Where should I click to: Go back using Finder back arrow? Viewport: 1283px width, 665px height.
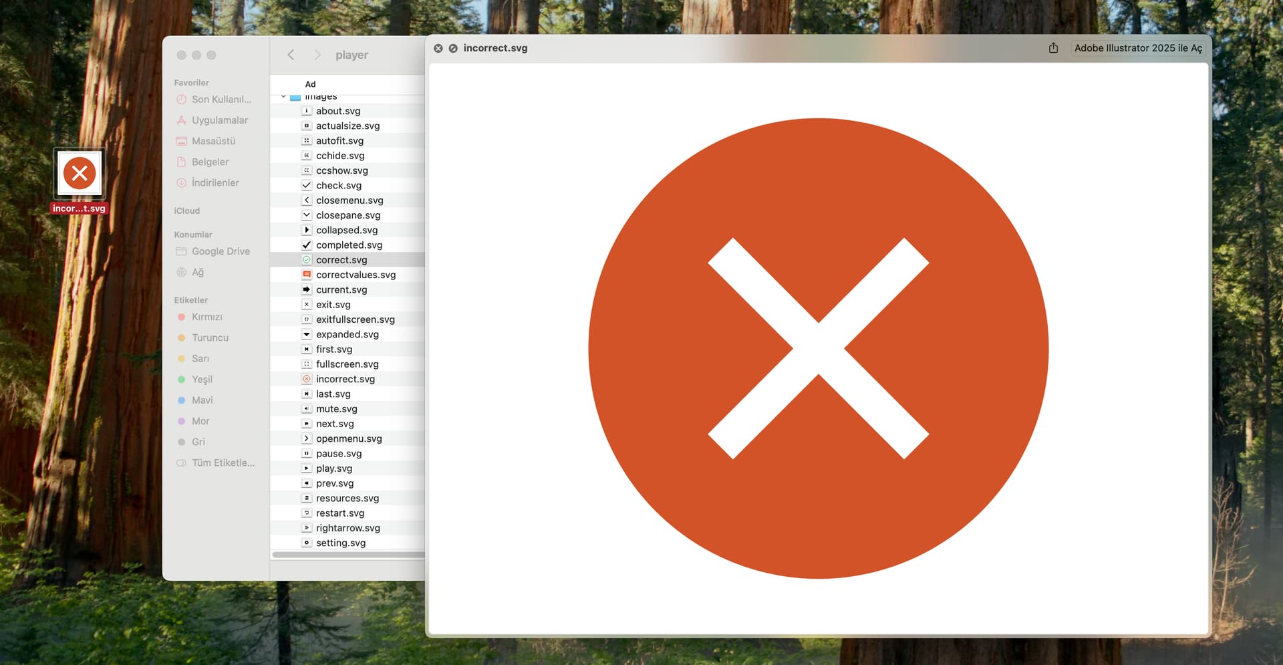pyautogui.click(x=291, y=55)
